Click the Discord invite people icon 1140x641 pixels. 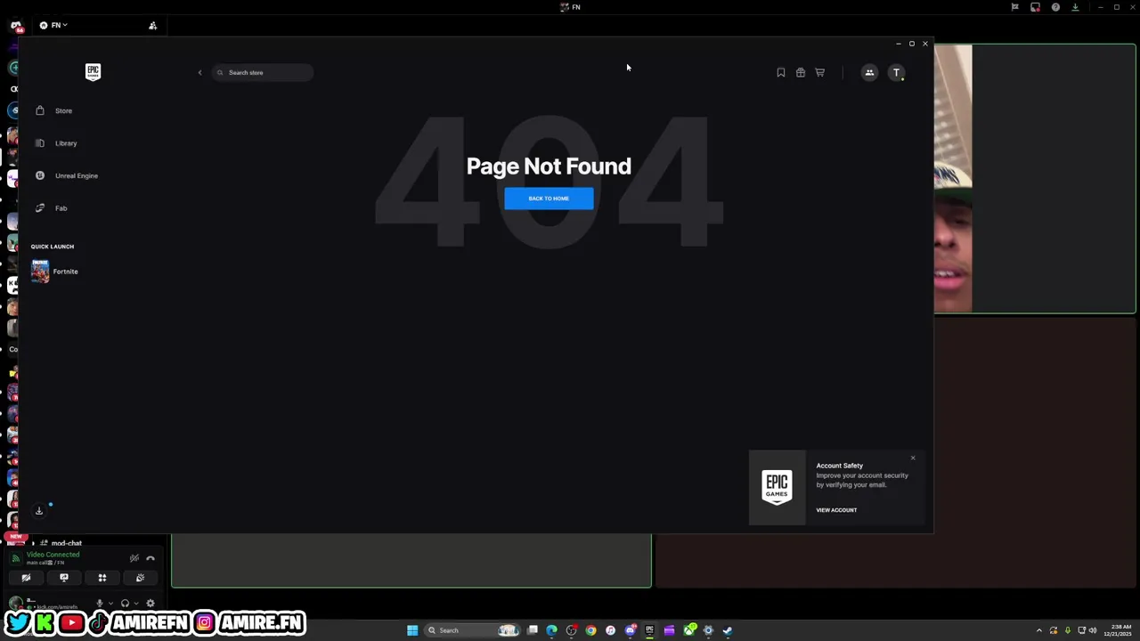click(152, 25)
